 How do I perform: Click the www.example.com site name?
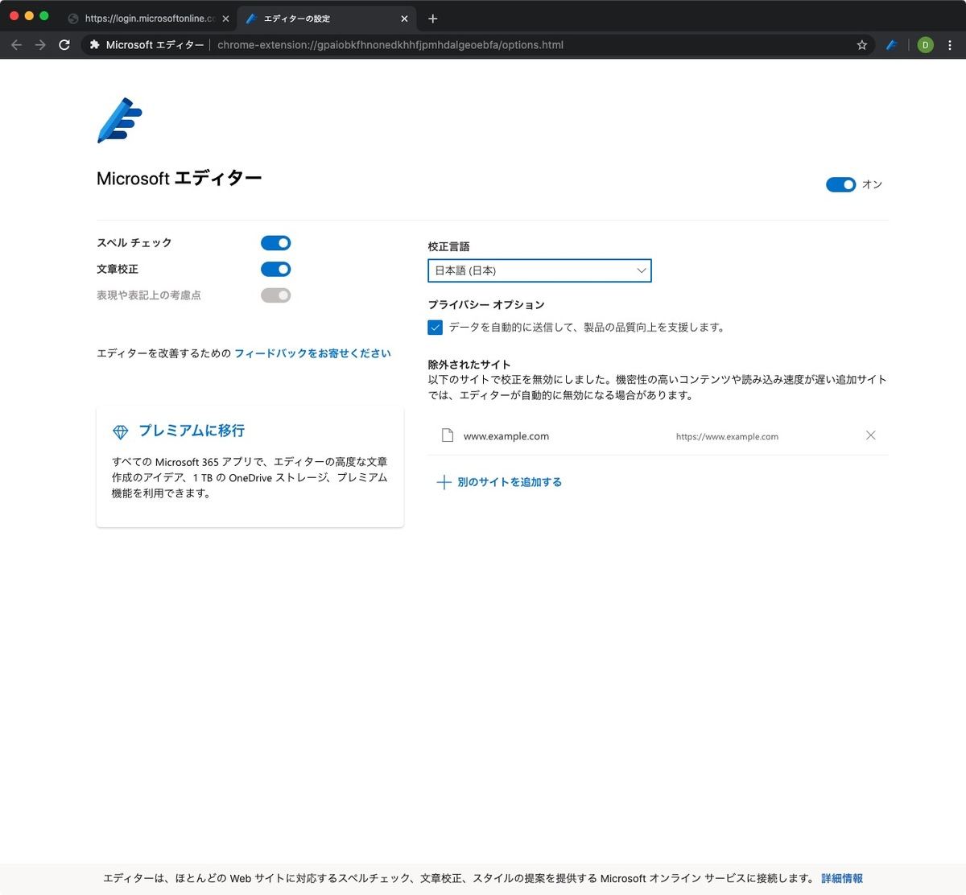click(x=506, y=436)
